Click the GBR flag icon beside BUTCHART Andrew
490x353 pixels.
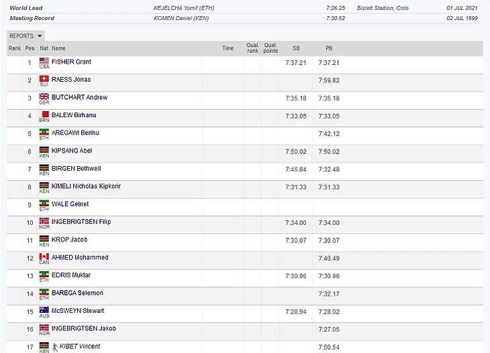[x=44, y=96]
